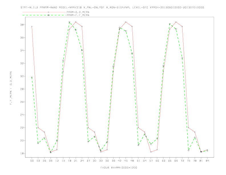Screen dimensions: 226x175
Task: Click the green dashed line sample in legend
Action: (44, 15)
